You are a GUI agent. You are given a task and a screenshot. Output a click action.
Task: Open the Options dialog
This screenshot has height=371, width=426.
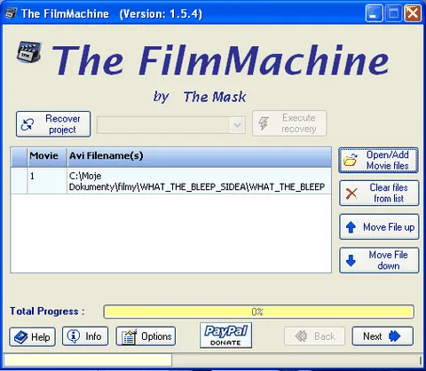coord(146,336)
